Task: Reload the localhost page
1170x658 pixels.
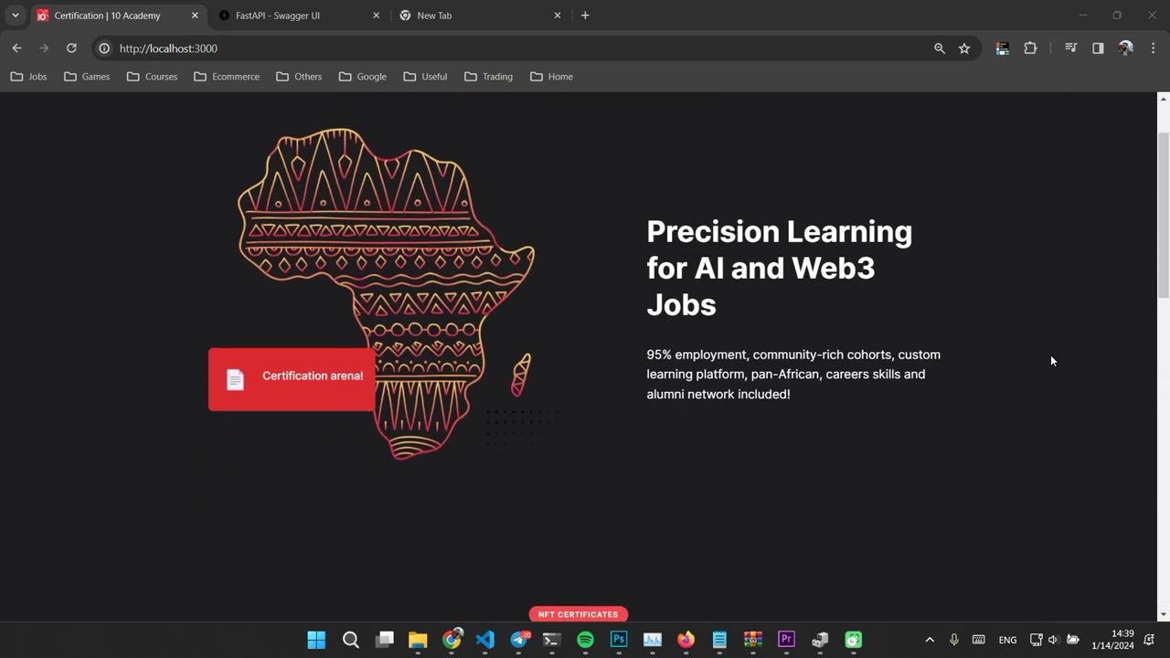Action: pos(71,48)
